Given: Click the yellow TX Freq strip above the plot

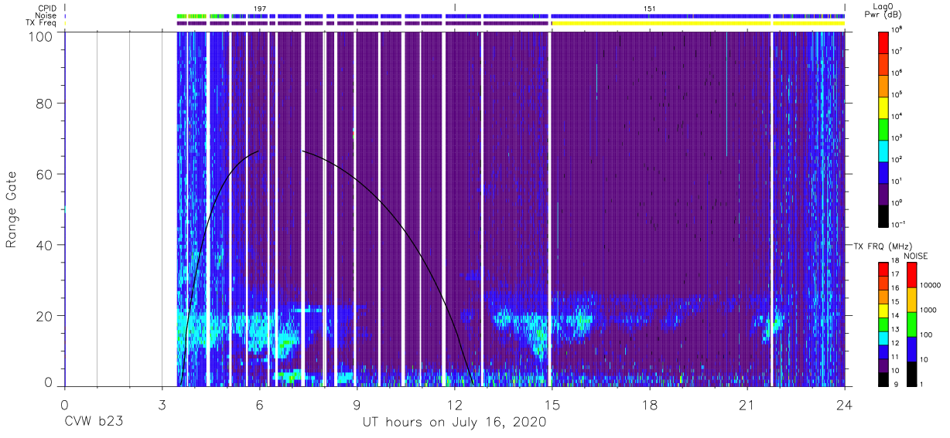Looking at the screenshot, I should coord(698,23).
